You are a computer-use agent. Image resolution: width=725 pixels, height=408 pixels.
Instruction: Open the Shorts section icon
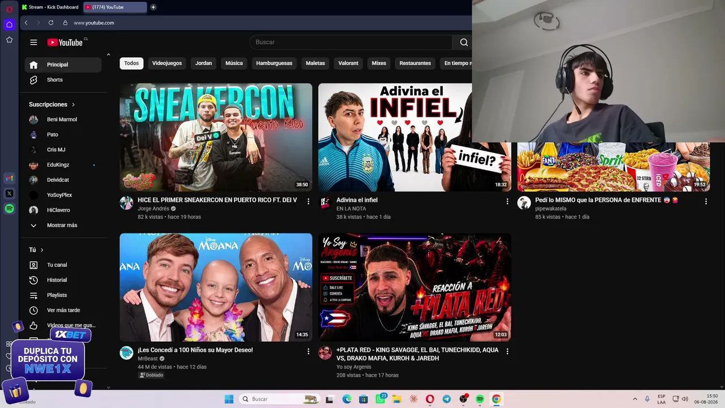33,80
